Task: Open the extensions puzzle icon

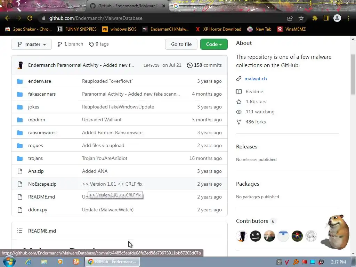Action: tap(315, 18)
